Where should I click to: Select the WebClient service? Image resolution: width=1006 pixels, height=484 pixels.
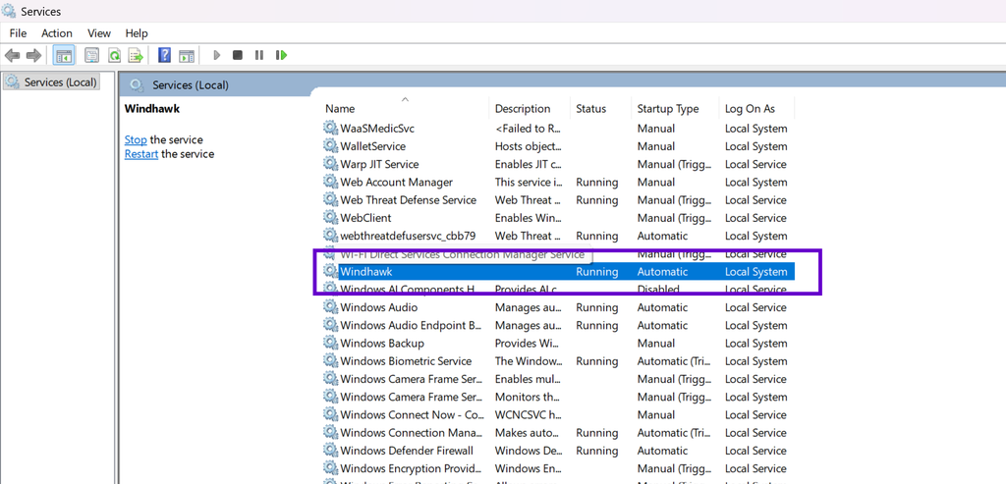(365, 218)
